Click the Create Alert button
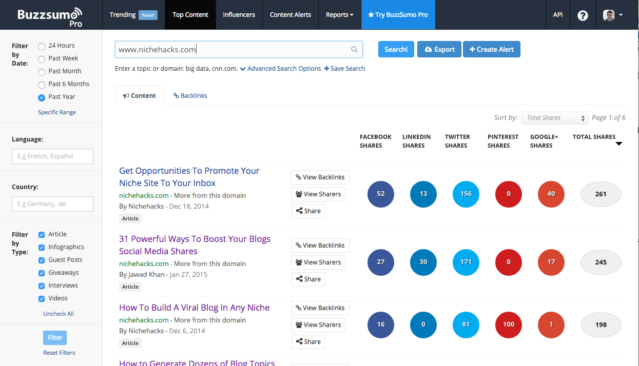The height and width of the screenshot is (366, 639). coord(492,49)
